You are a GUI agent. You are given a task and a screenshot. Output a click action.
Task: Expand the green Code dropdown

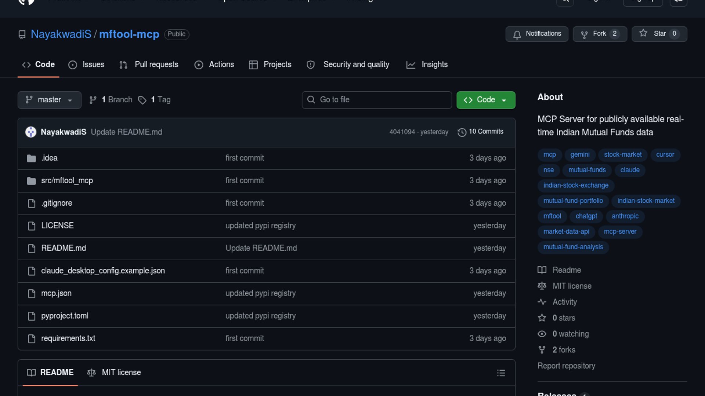point(485,100)
